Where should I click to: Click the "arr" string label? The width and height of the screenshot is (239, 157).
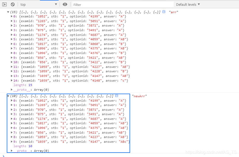coord(173,12)
